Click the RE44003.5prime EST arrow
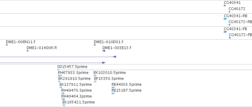252x107 pixels. (x=113, y=87)
